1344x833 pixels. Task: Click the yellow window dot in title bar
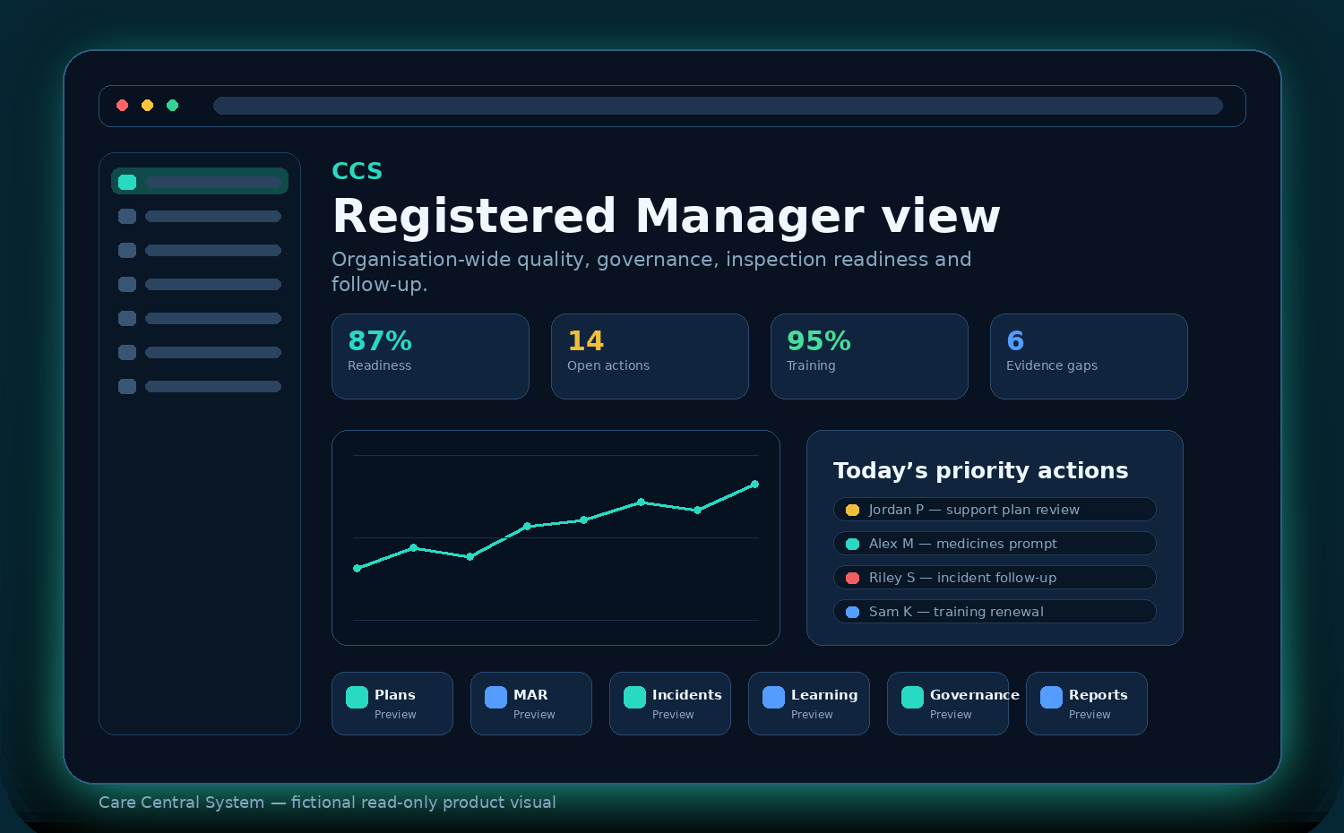(x=148, y=106)
